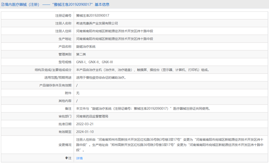Click the intended use text 适用于慢性疲劳综合征的辅助治疗
This screenshot has height=163, width=269.
(101, 78)
